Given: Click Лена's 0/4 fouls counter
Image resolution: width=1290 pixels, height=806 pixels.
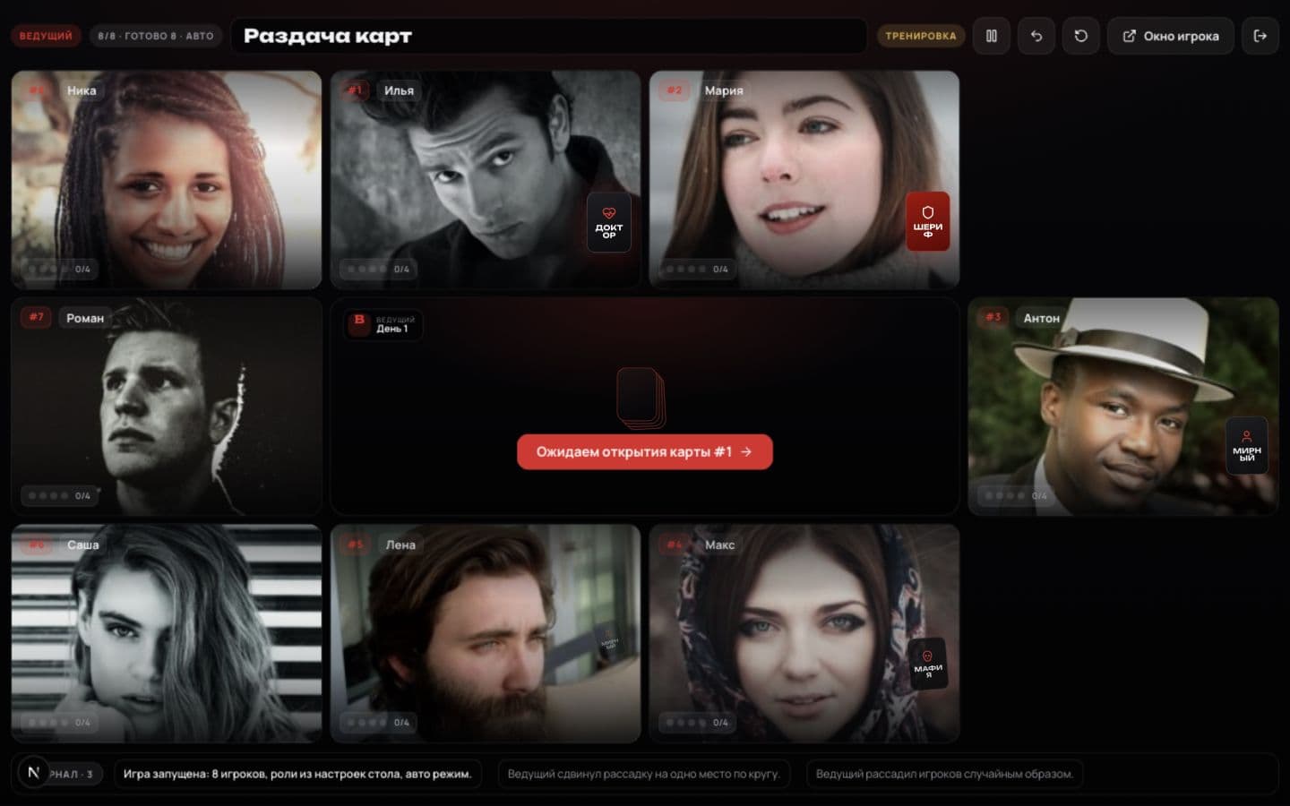Looking at the screenshot, I should point(378,722).
